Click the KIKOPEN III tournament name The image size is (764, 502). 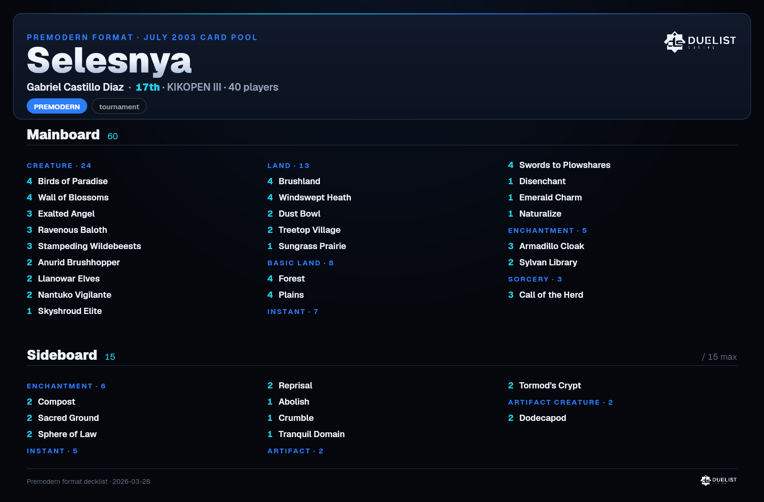click(194, 87)
